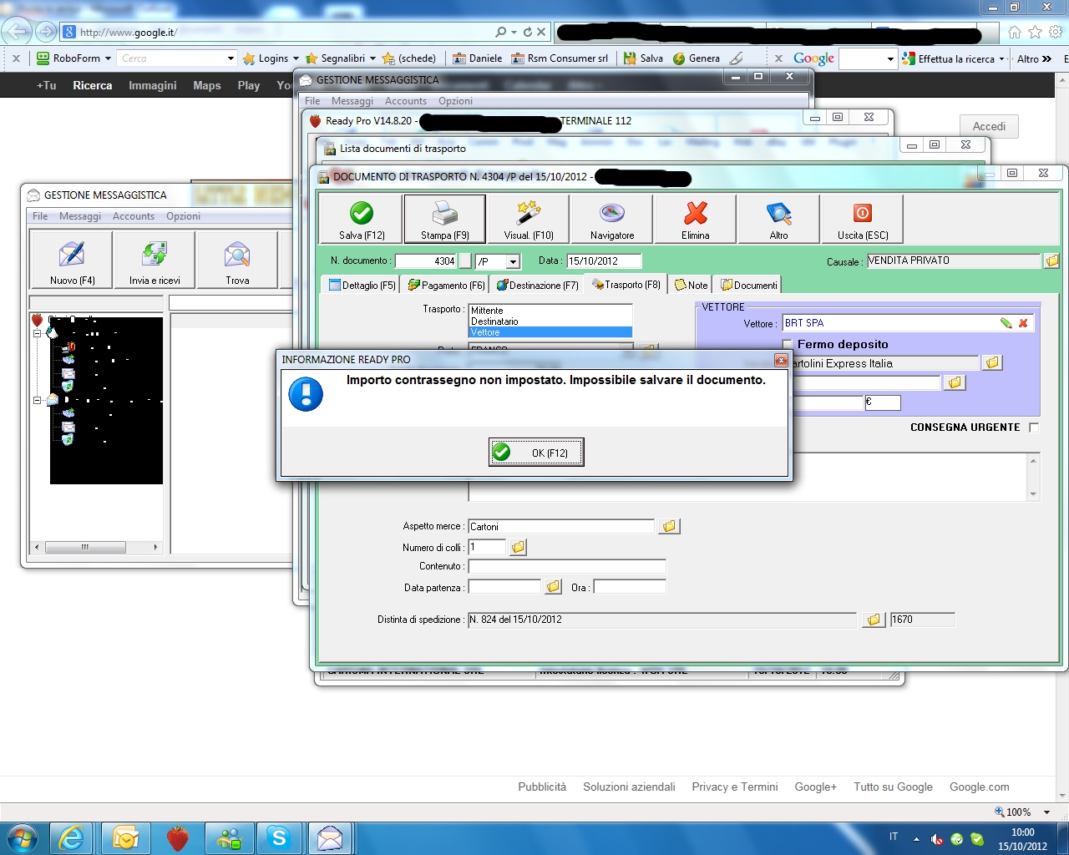
Task: Toggle the Fermo deposito checkbox
Action: pyautogui.click(x=787, y=344)
